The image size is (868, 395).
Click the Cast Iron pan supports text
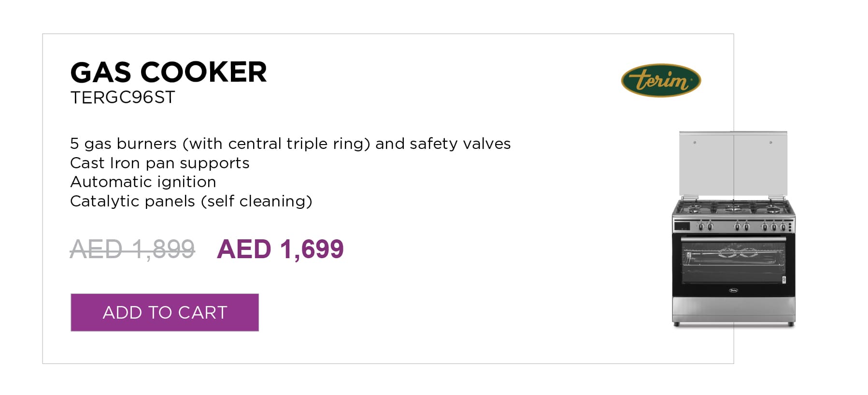(160, 163)
